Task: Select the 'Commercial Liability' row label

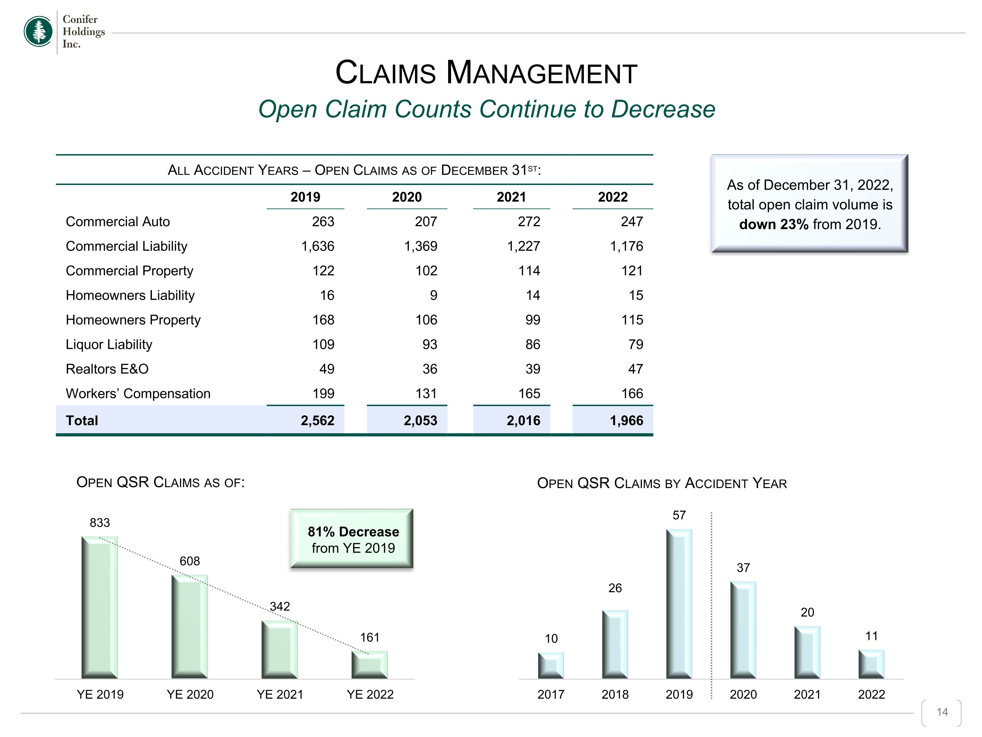Action: click(127, 246)
